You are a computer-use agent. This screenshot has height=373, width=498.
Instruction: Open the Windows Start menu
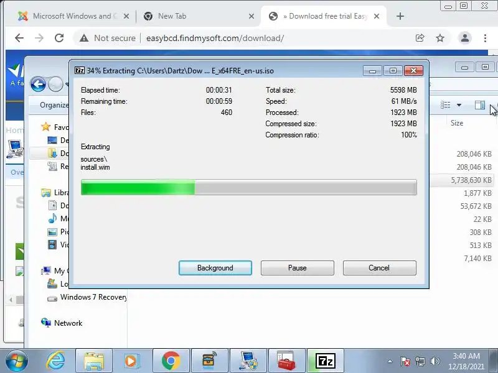(16, 361)
